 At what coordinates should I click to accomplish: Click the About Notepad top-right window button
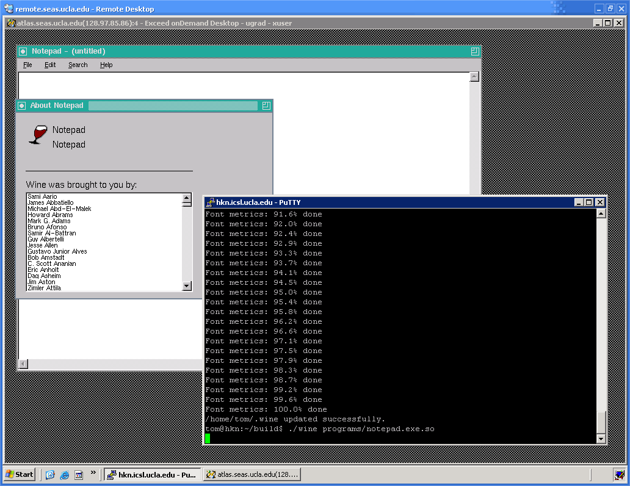click(x=266, y=105)
